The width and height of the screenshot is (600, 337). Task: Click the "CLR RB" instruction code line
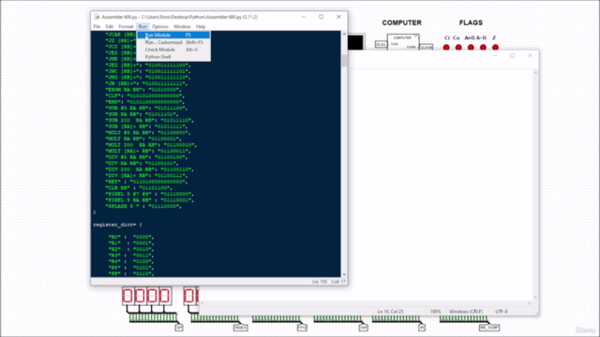pyautogui.click(x=139, y=188)
